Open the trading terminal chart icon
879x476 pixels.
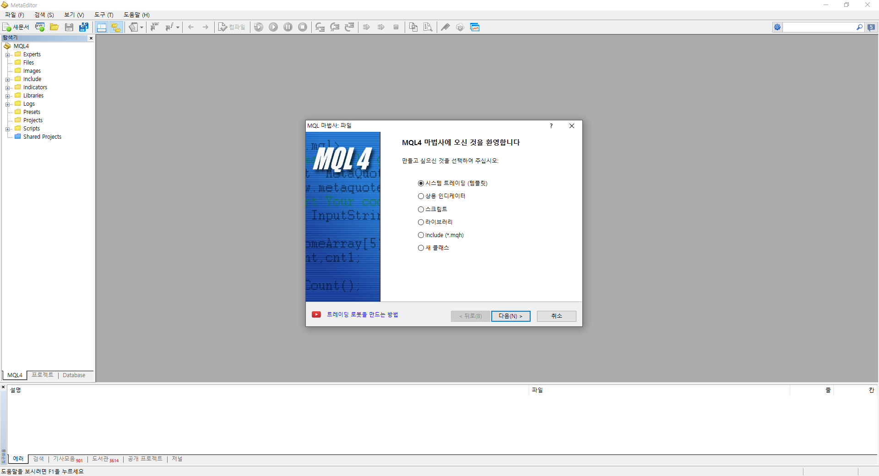475,27
